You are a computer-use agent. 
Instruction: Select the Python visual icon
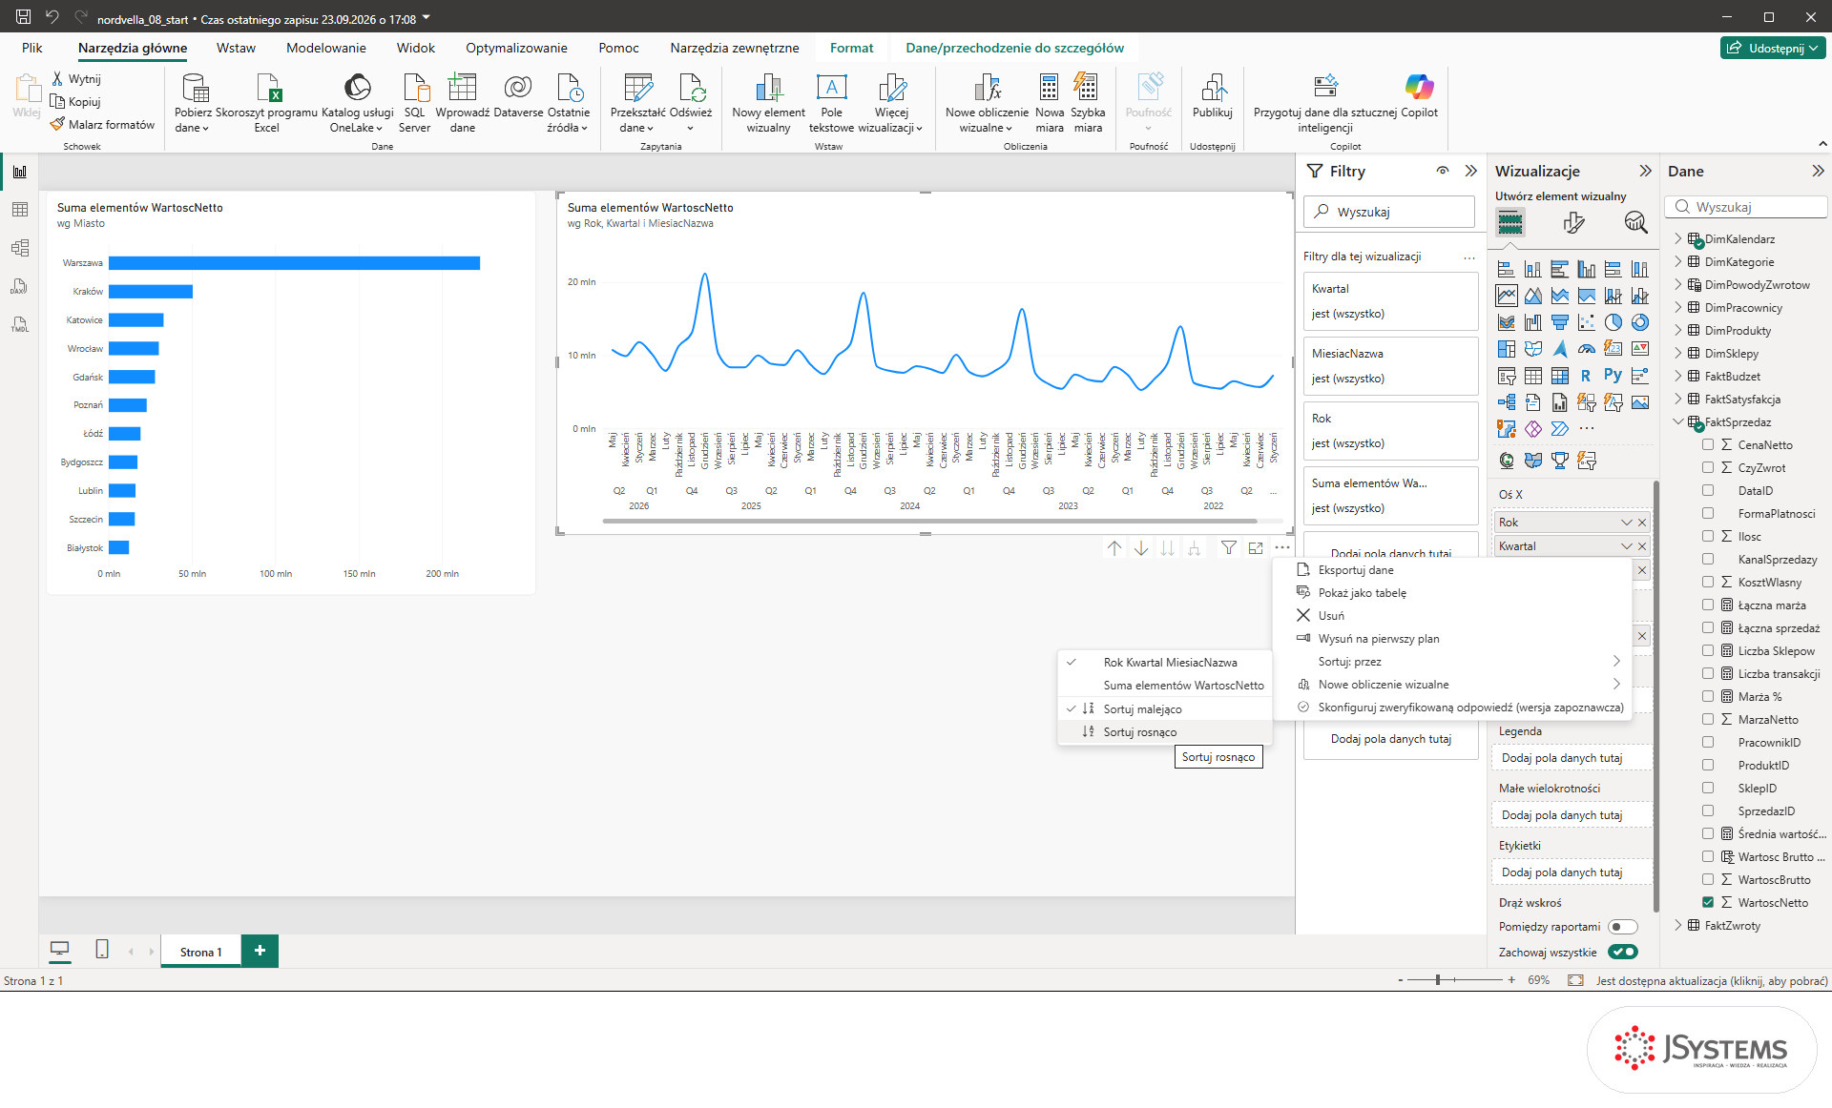[1613, 376]
